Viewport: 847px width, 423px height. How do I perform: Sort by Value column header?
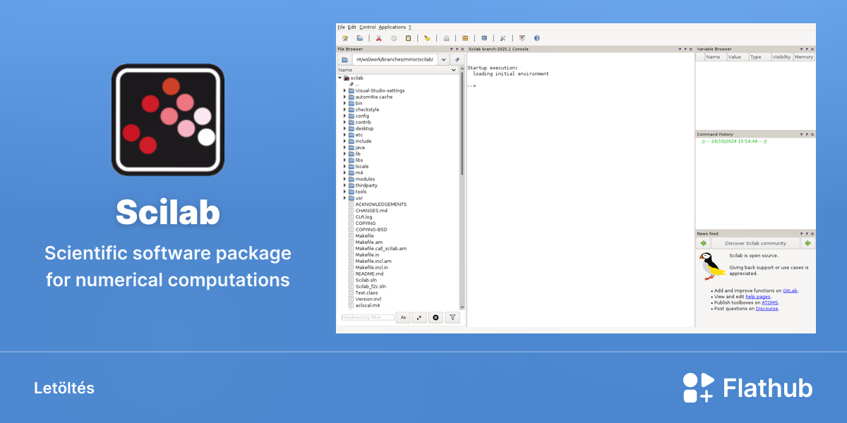(737, 57)
